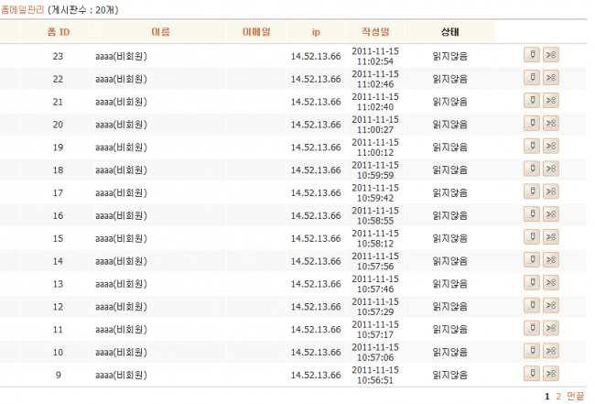Edit form ID 9 with the pencil icon
Viewport: 595px width, 404px height.
coord(532,374)
